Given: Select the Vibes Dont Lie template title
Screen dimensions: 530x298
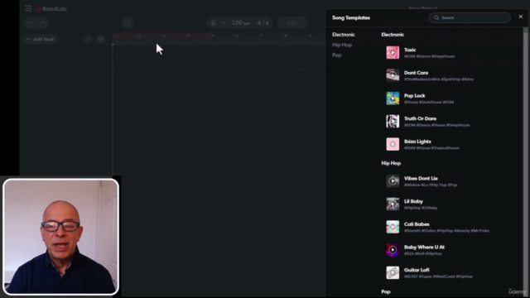Looking at the screenshot, I should click(x=421, y=179).
